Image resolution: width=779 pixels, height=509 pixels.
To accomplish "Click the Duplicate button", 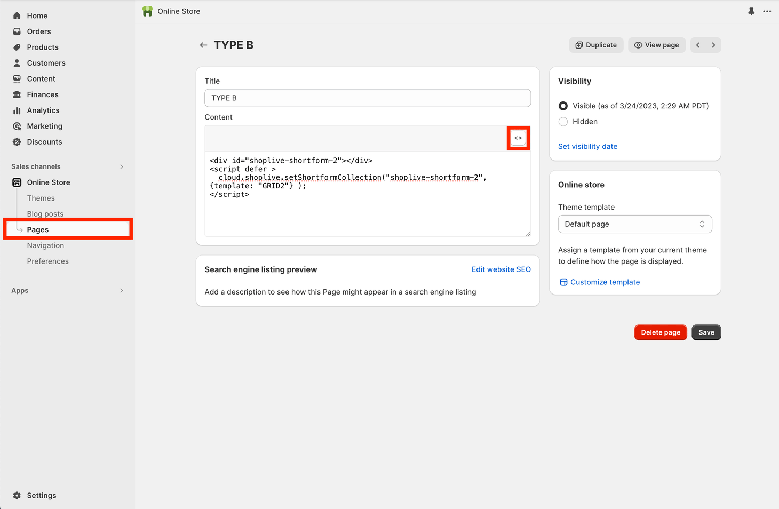I will pyautogui.click(x=596, y=45).
